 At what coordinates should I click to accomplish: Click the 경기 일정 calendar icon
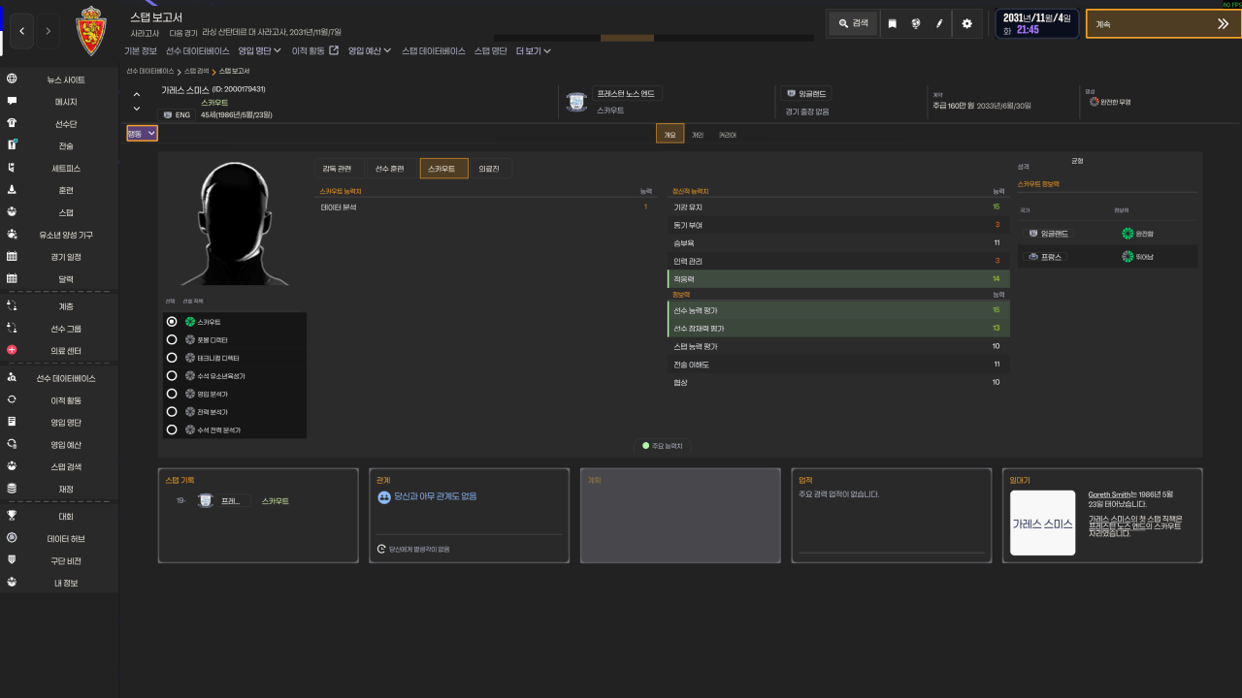[12, 257]
